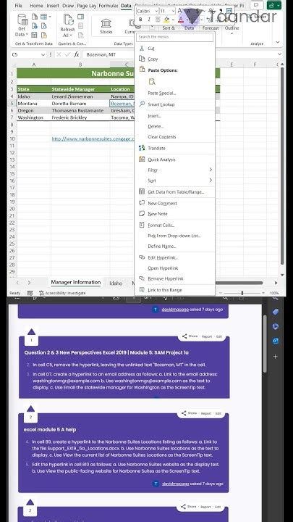Click the Search the menus field
Viewport: 293px width, 522px height.
(x=175, y=37)
